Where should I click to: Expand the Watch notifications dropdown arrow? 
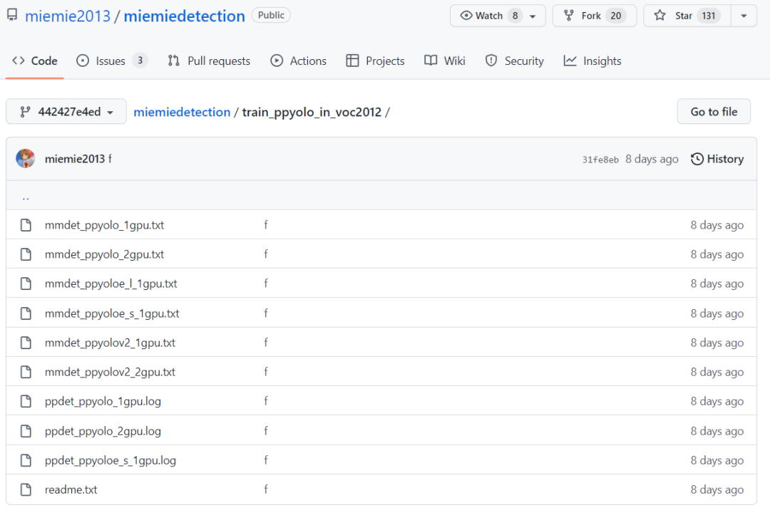533,16
